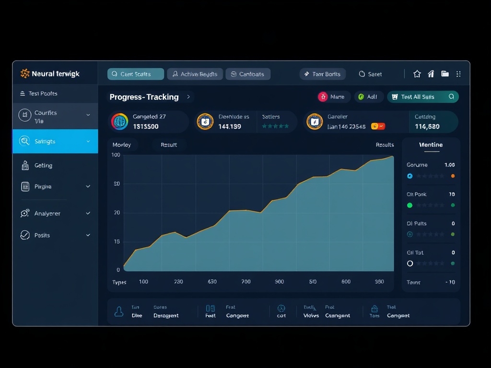
Task: Select the Gorurne blue radio circle
Action: click(409, 176)
